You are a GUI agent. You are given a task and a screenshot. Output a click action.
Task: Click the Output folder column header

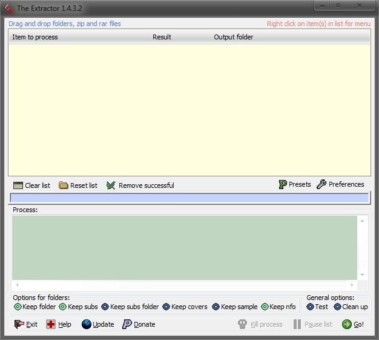coord(234,37)
